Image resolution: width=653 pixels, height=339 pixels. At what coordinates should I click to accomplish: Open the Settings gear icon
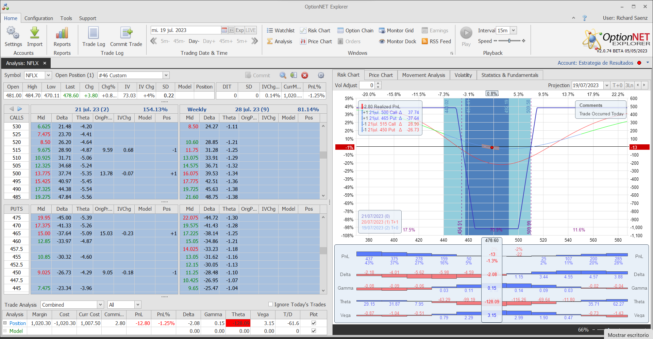(13, 33)
